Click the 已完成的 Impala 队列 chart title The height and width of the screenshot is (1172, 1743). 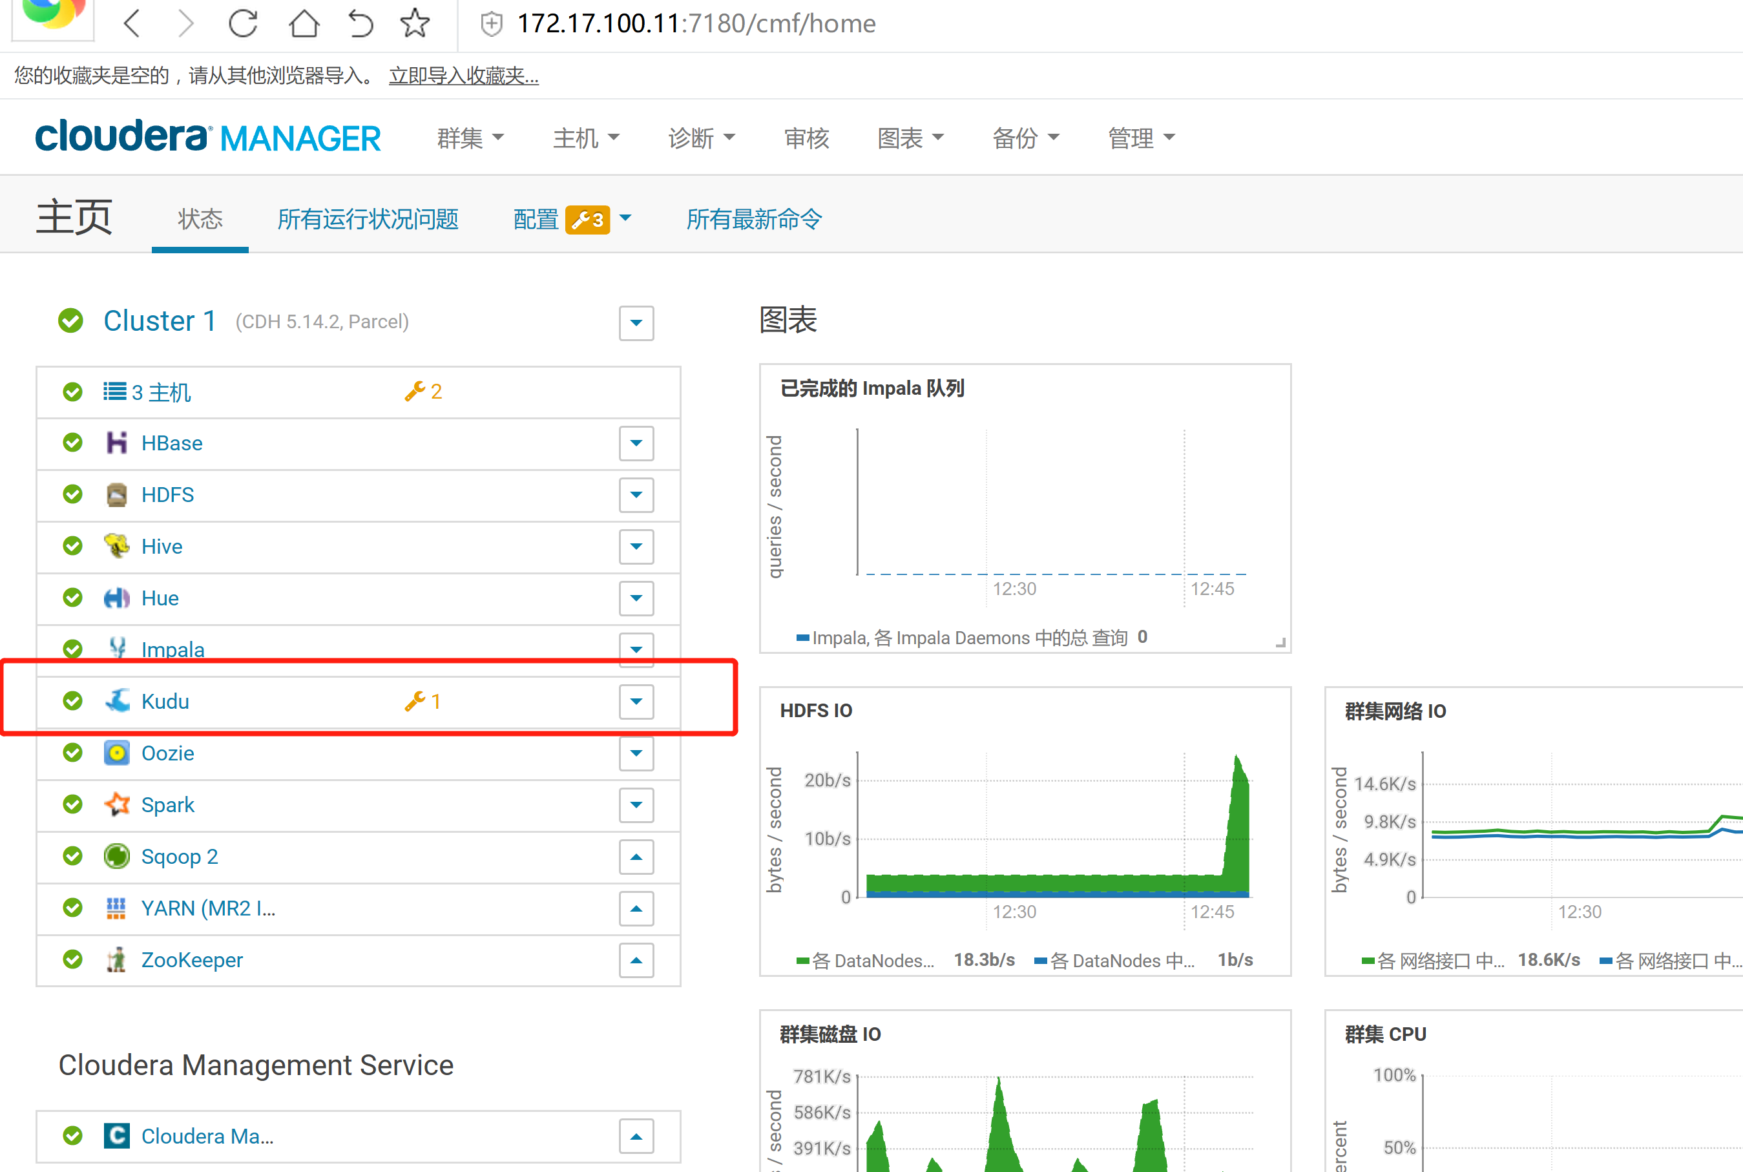coord(872,388)
